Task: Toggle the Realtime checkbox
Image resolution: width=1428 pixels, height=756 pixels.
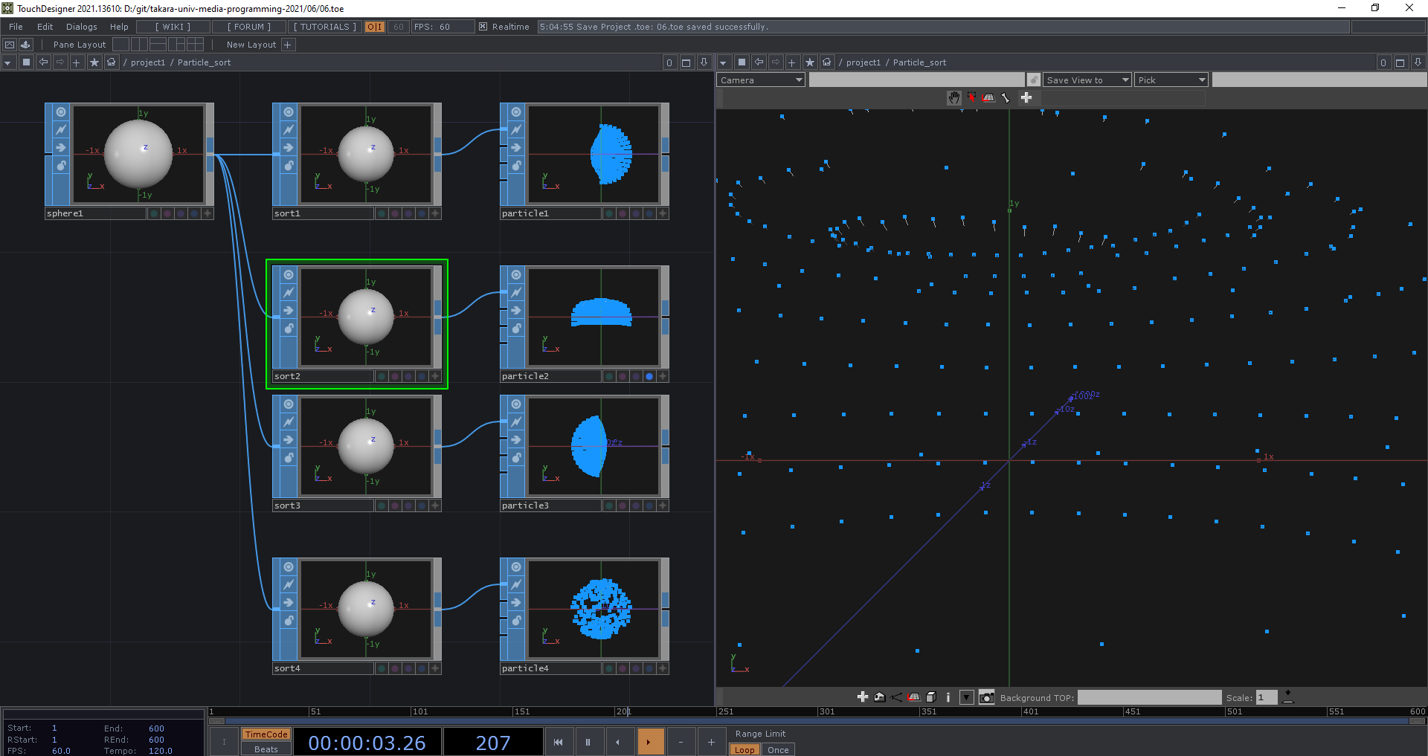Action: pos(483,27)
